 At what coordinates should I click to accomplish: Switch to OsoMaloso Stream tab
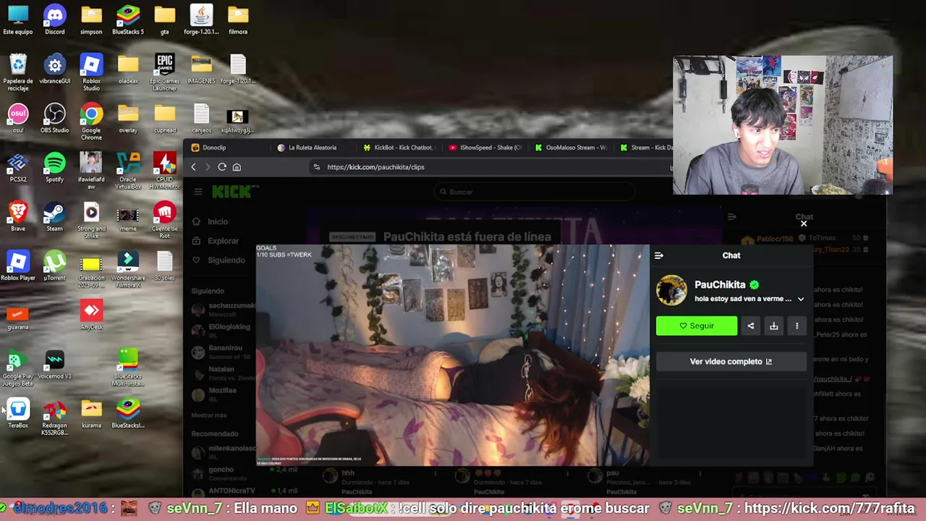click(x=571, y=148)
